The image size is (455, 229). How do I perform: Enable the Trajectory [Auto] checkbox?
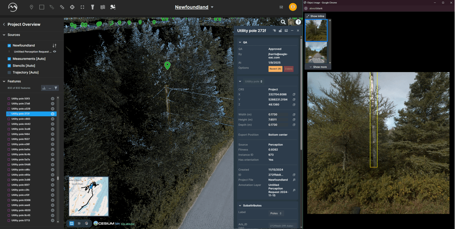pos(9,72)
